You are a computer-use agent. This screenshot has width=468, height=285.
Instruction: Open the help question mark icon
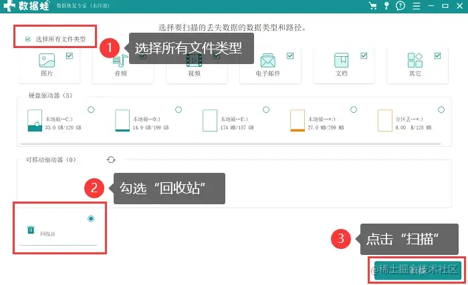coord(400,5)
